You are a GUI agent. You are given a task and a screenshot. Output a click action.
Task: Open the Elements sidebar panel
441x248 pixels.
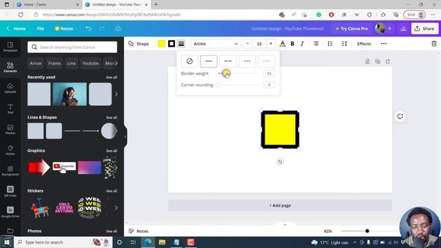tap(10, 68)
